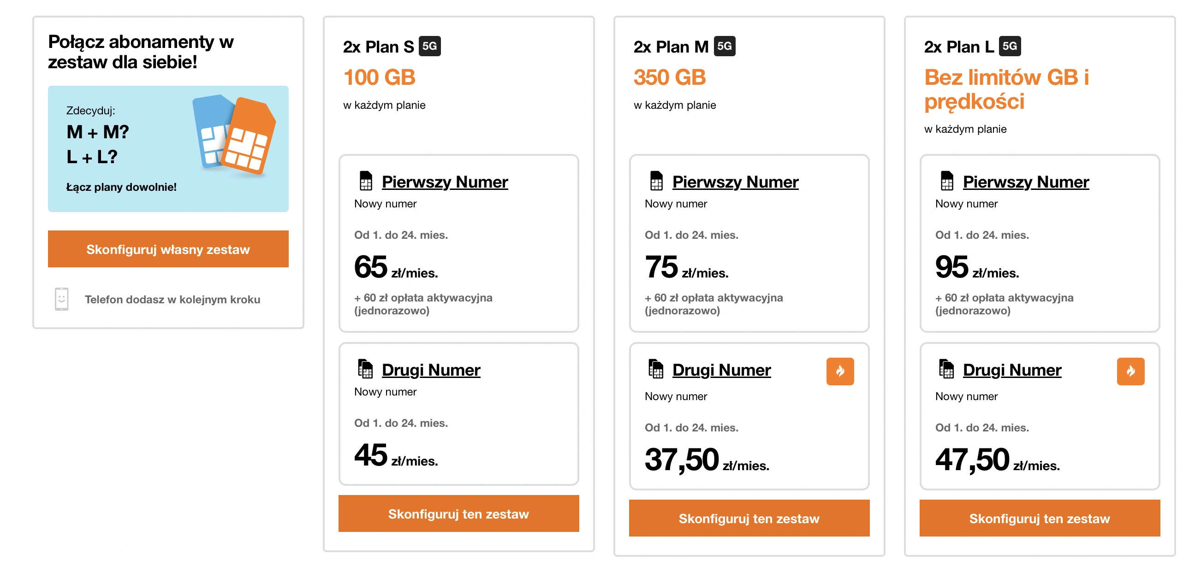1201x578 pixels.
Task: Click the dual SIM icon beside Plan S Drugi Numer
Action: coord(365,369)
